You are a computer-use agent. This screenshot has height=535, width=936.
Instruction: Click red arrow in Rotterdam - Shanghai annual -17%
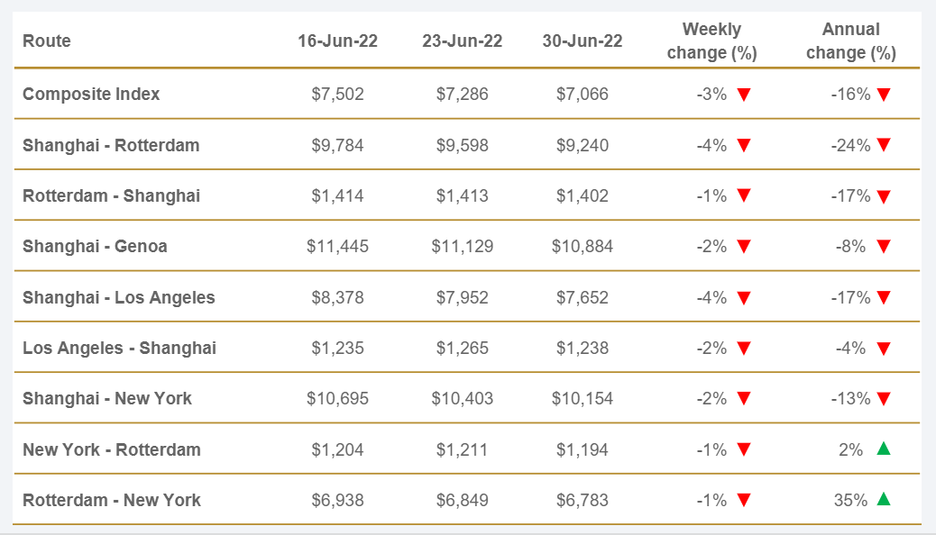pos(884,196)
